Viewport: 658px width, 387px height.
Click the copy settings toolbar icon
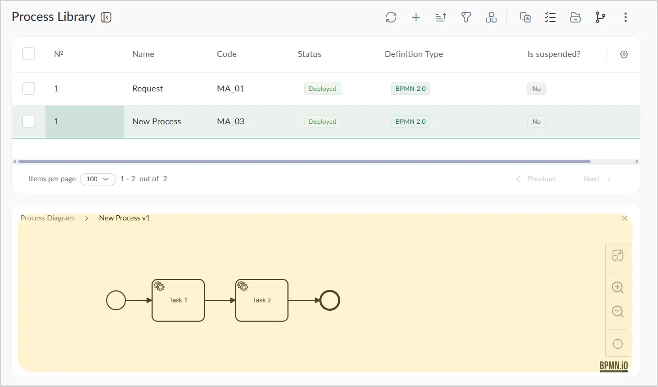click(525, 17)
